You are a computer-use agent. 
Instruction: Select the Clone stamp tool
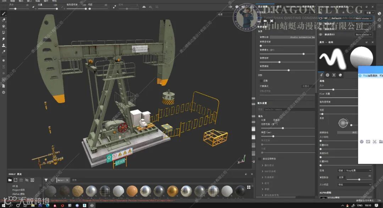coord(4,45)
